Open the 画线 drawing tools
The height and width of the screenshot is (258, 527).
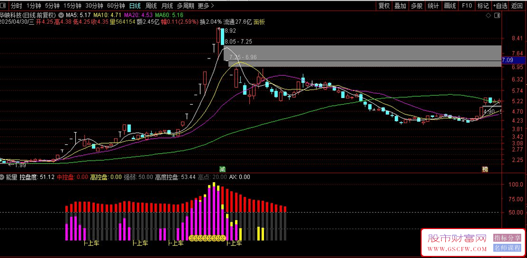click(x=450, y=5)
